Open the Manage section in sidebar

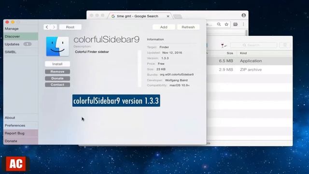pyautogui.click(x=21, y=29)
